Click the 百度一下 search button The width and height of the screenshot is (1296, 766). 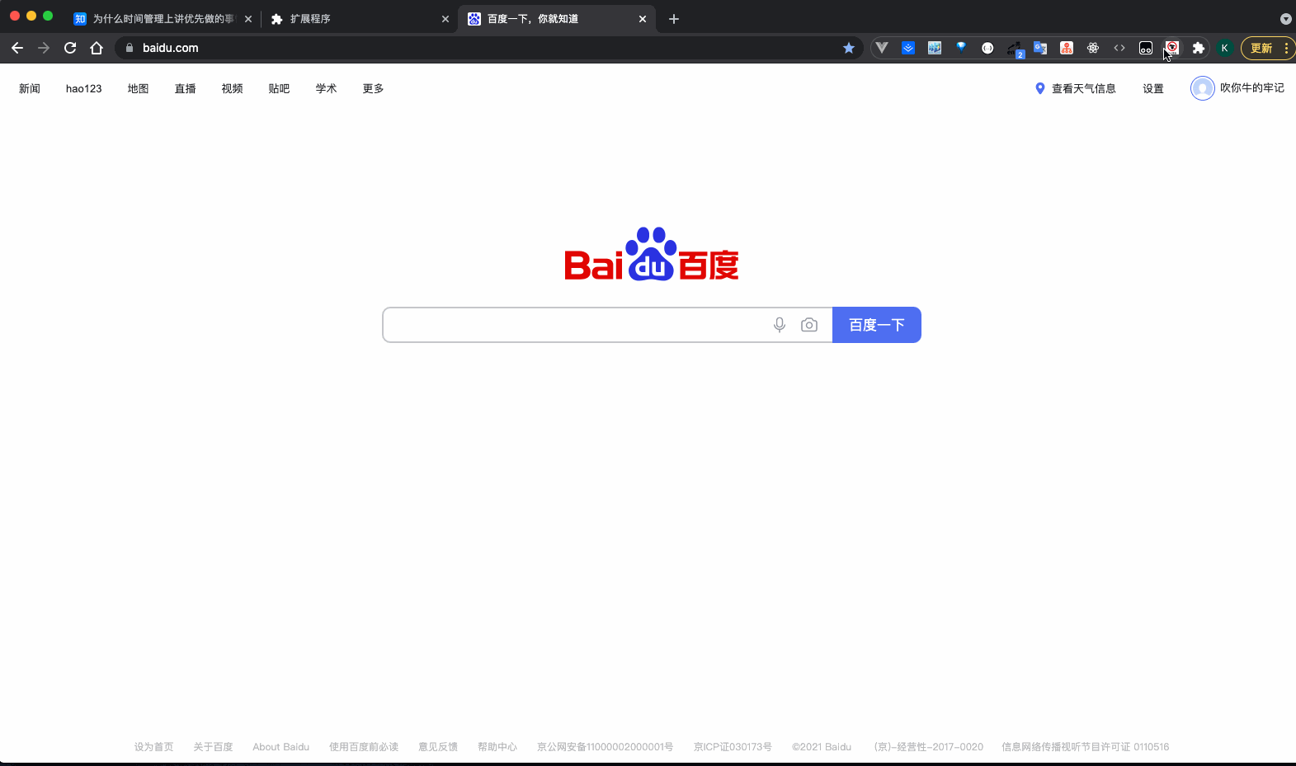(877, 325)
